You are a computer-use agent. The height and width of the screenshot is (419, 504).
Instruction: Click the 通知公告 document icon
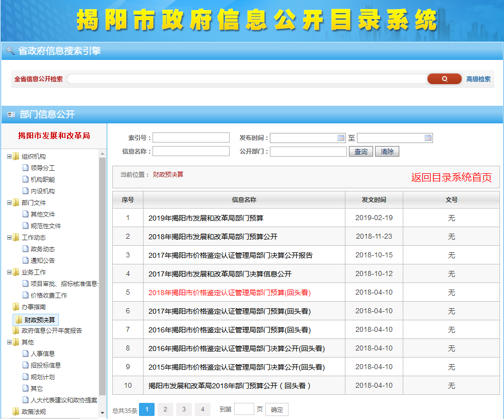(26, 260)
